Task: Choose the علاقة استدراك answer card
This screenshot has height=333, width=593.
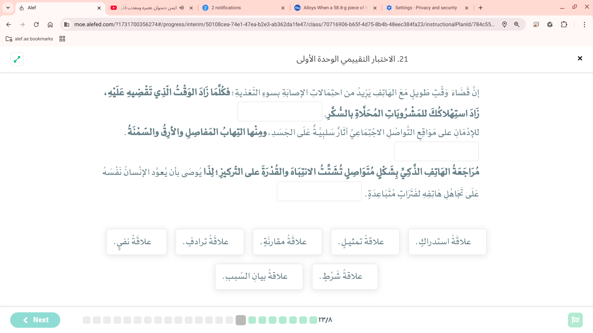Action: [447, 242]
